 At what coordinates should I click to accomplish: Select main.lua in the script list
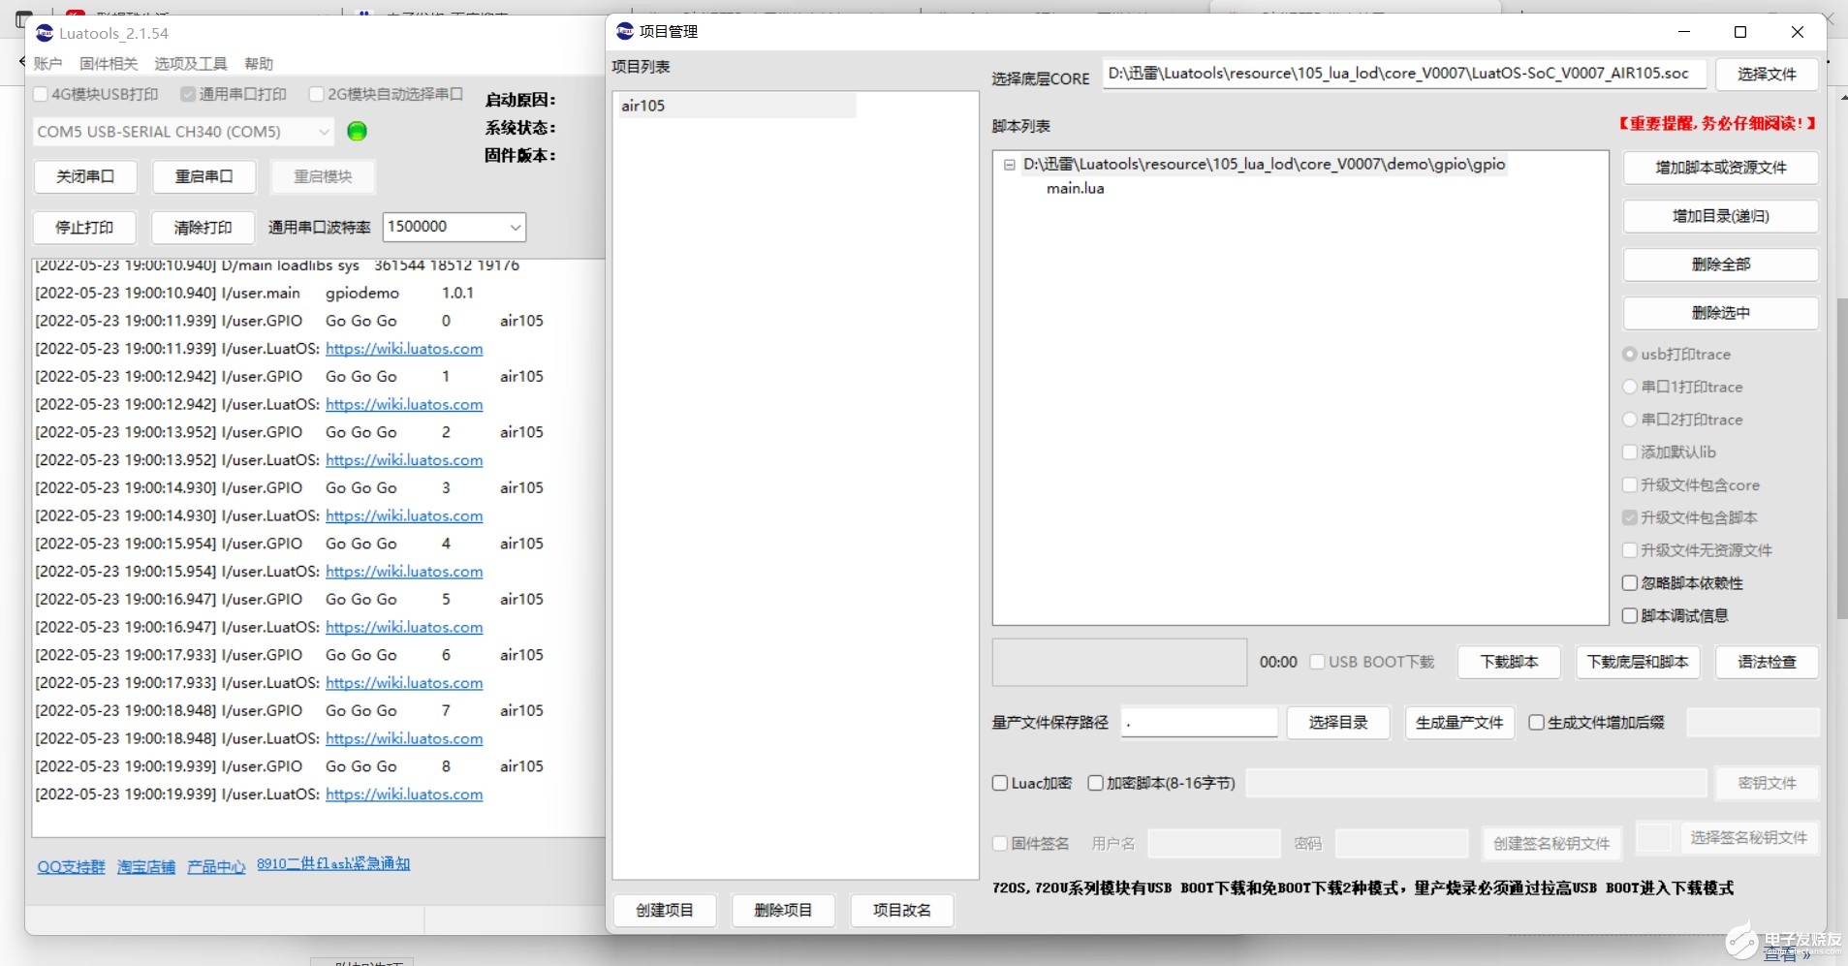point(1075,189)
